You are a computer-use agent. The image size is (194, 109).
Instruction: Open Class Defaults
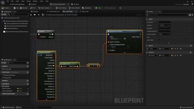(74, 8)
